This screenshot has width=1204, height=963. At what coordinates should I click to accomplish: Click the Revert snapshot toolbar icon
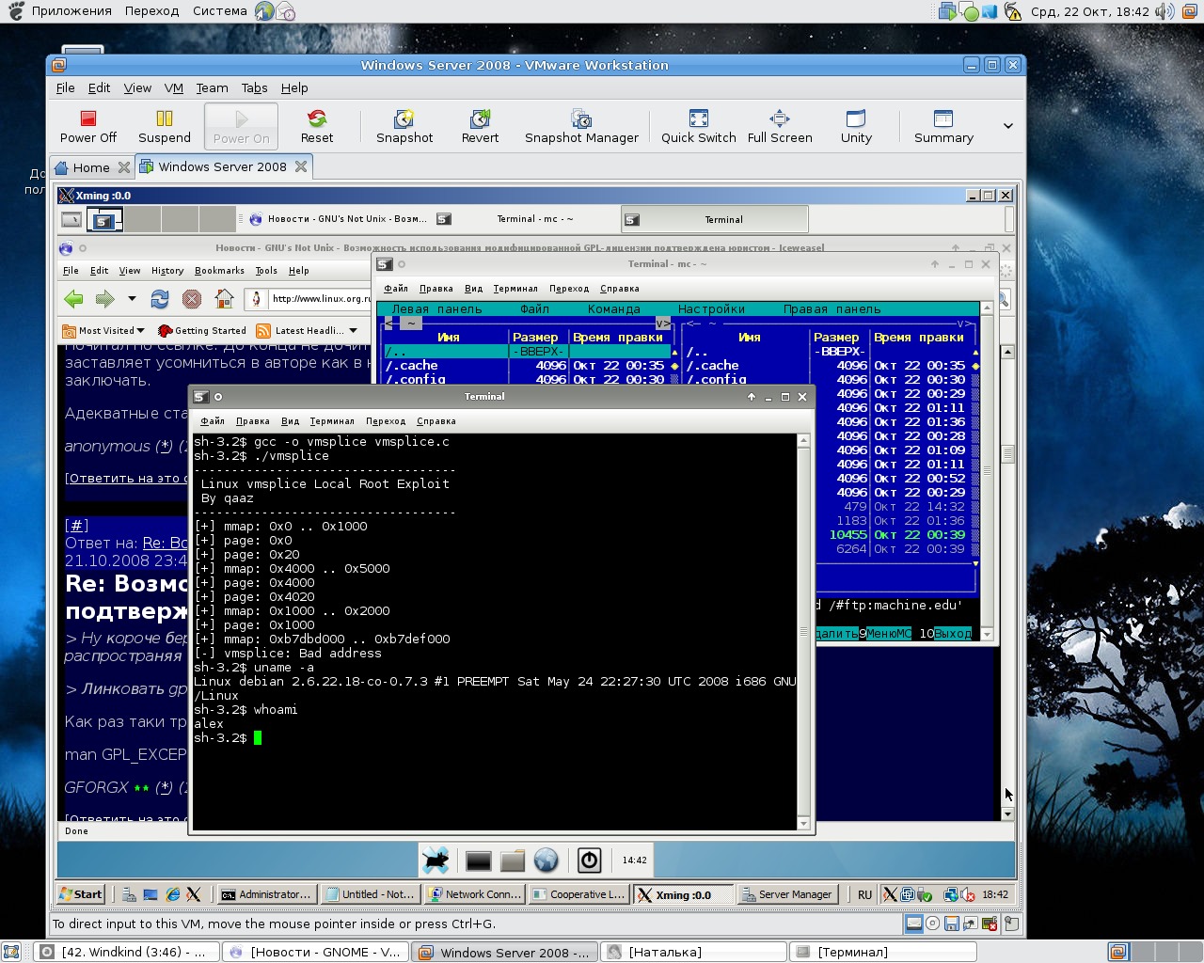click(x=480, y=126)
